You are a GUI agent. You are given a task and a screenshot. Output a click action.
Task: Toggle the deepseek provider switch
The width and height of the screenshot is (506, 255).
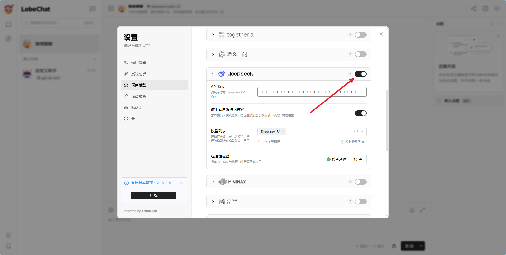[360, 74]
